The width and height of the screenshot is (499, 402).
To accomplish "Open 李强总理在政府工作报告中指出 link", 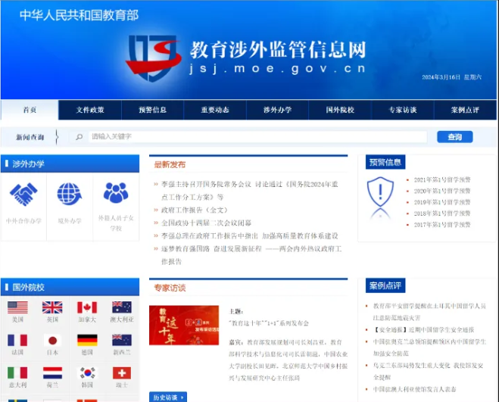I will click(x=250, y=236).
